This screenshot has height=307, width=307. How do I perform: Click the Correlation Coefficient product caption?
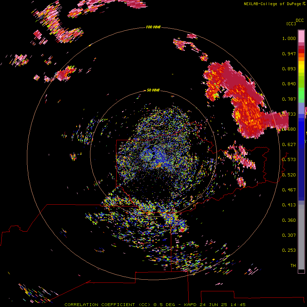(x=155, y=305)
